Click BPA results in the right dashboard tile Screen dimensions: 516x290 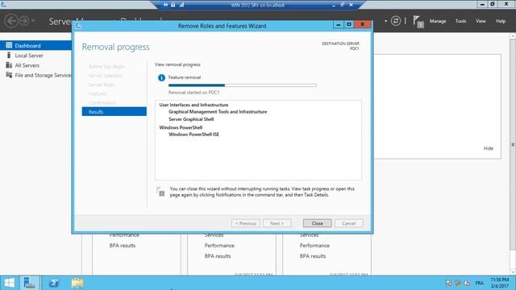coord(313,256)
